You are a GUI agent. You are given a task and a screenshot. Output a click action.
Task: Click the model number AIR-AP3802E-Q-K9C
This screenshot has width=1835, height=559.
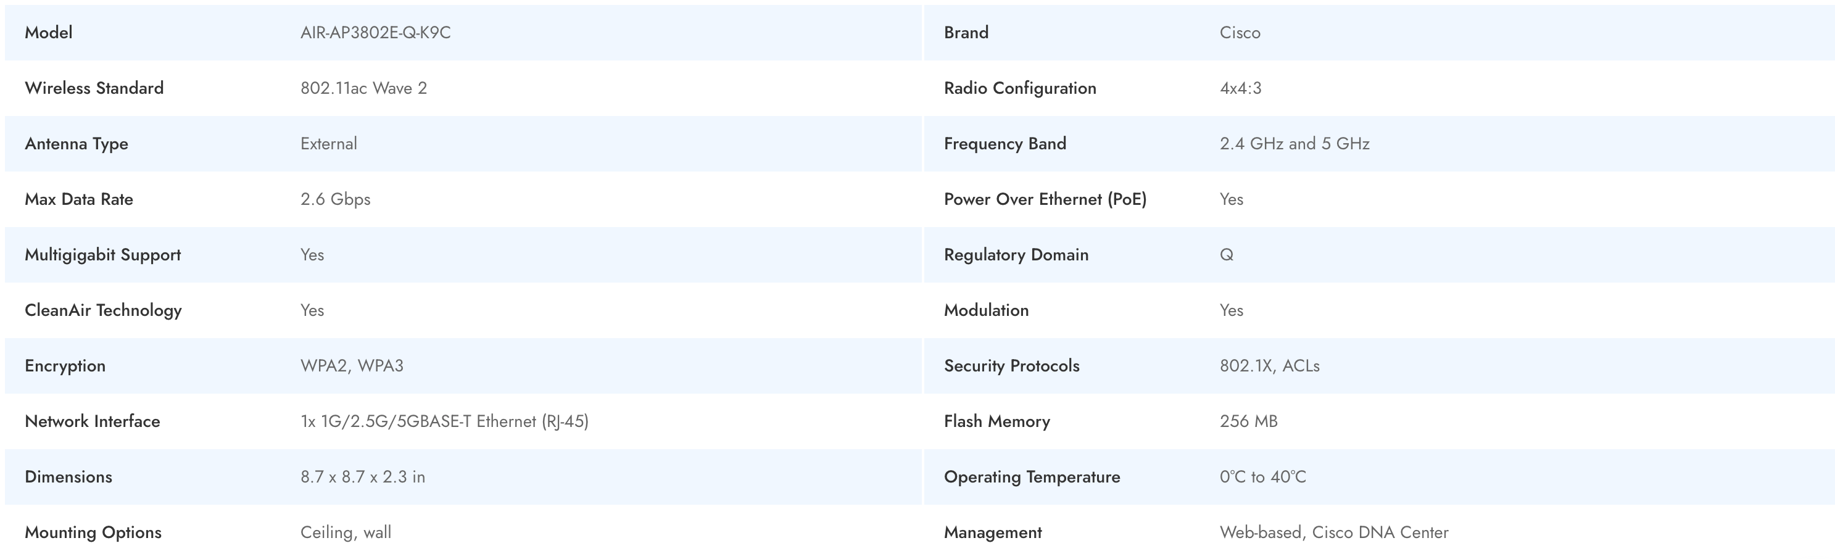click(x=375, y=33)
